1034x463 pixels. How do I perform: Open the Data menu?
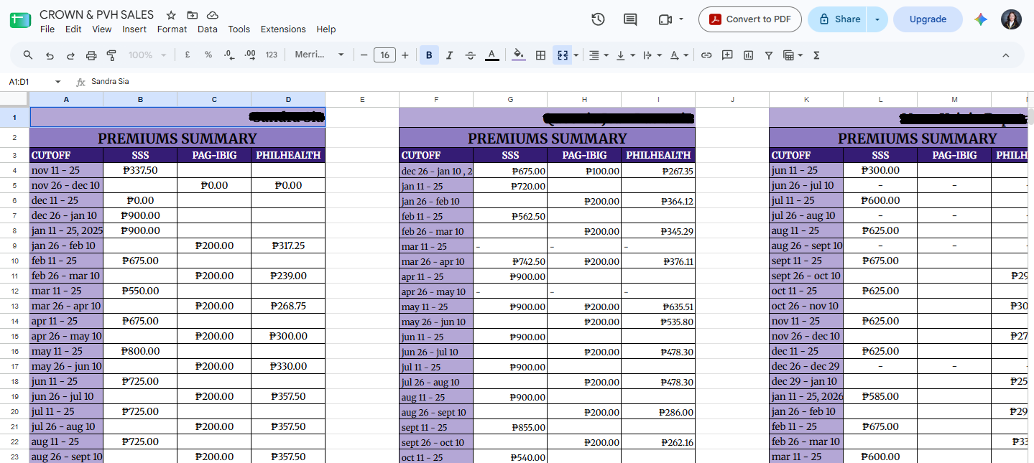coord(208,29)
